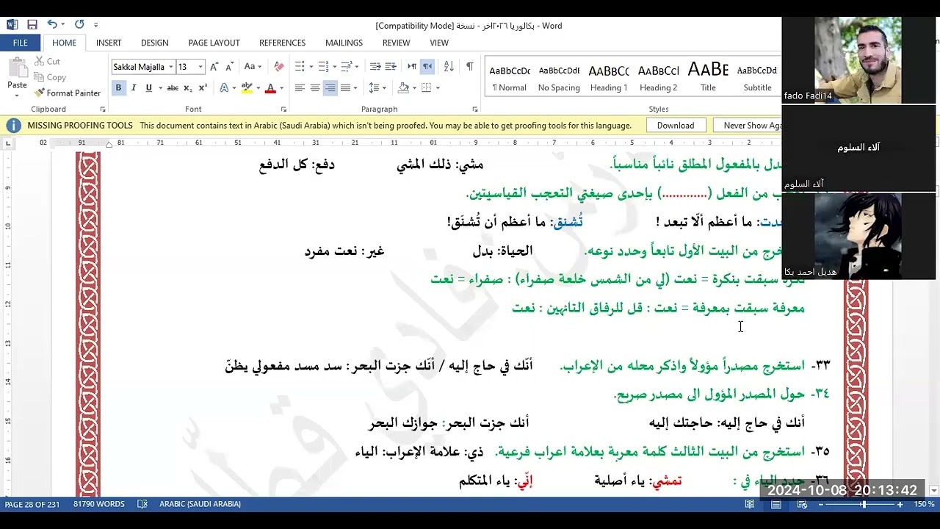Screen dimensions: 940x529
Task: Open the FILE tab
Action: (21, 43)
